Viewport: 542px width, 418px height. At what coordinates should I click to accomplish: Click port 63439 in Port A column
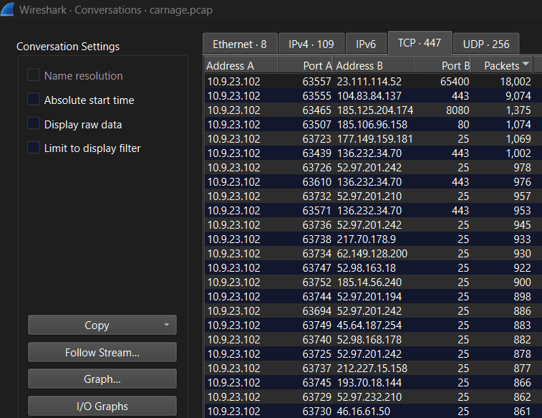pos(316,153)
